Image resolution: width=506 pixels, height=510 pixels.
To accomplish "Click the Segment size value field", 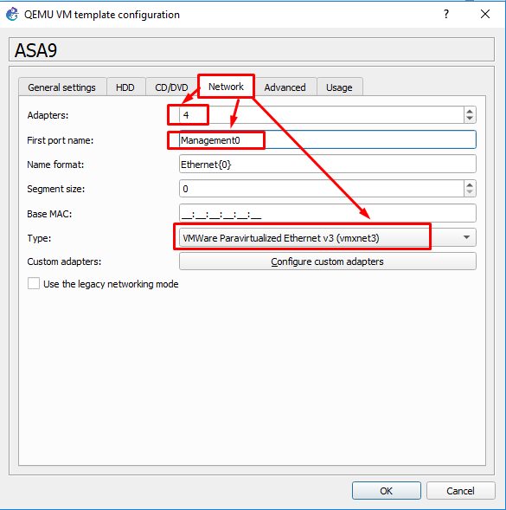I will coord(322,189).
